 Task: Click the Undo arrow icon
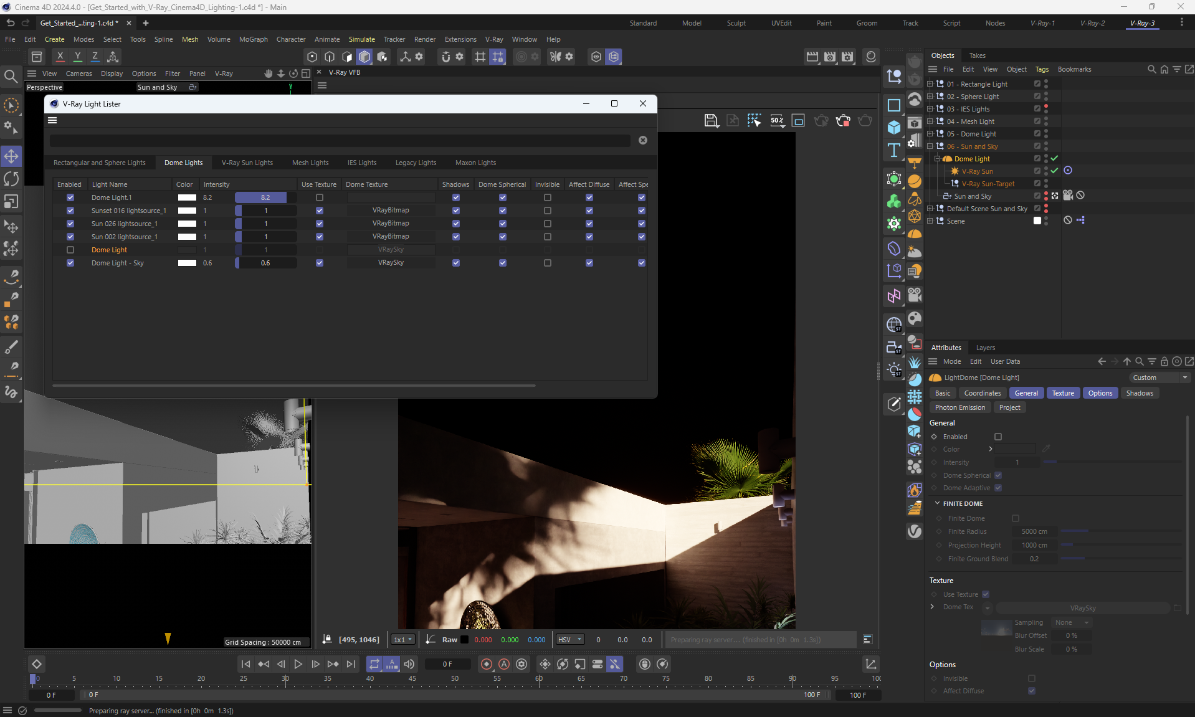click(11, 23)
